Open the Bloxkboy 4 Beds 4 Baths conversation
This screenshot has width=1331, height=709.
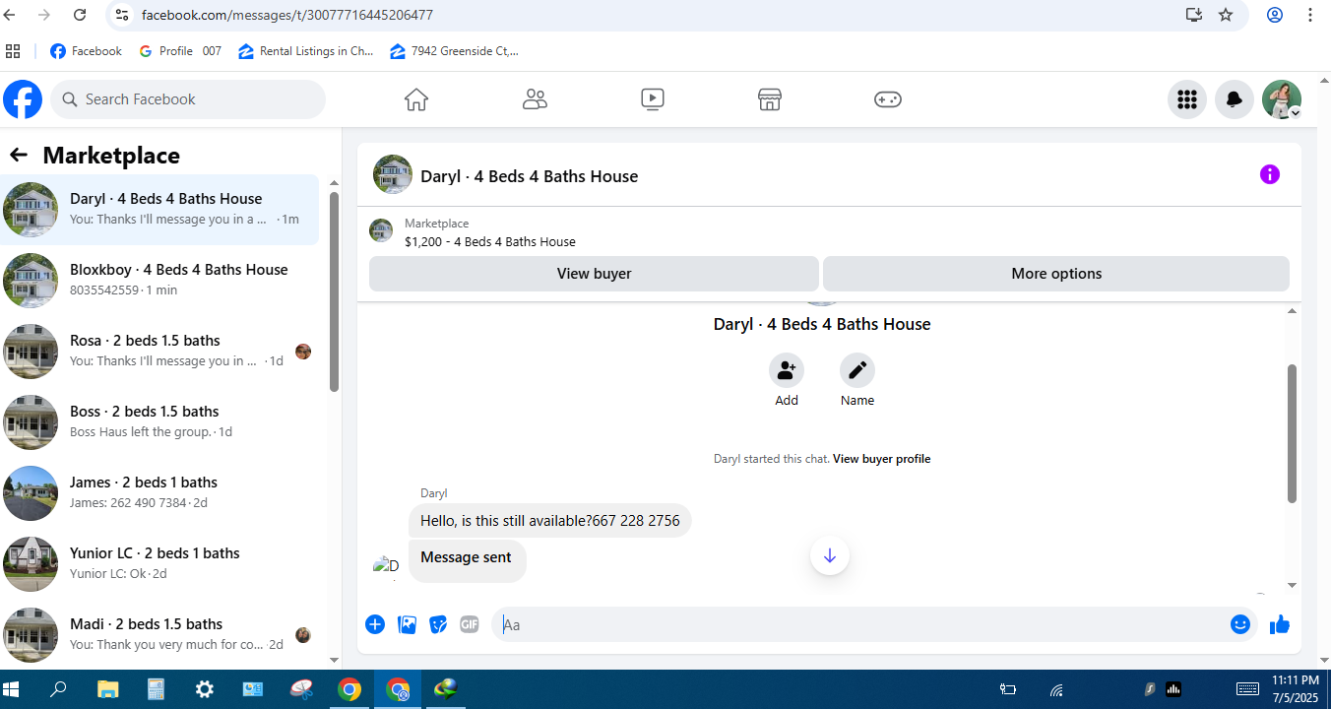point(159,280)
